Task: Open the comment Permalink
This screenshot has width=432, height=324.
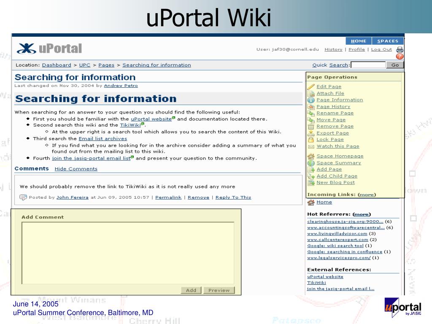Action: [x=168, y=197]
